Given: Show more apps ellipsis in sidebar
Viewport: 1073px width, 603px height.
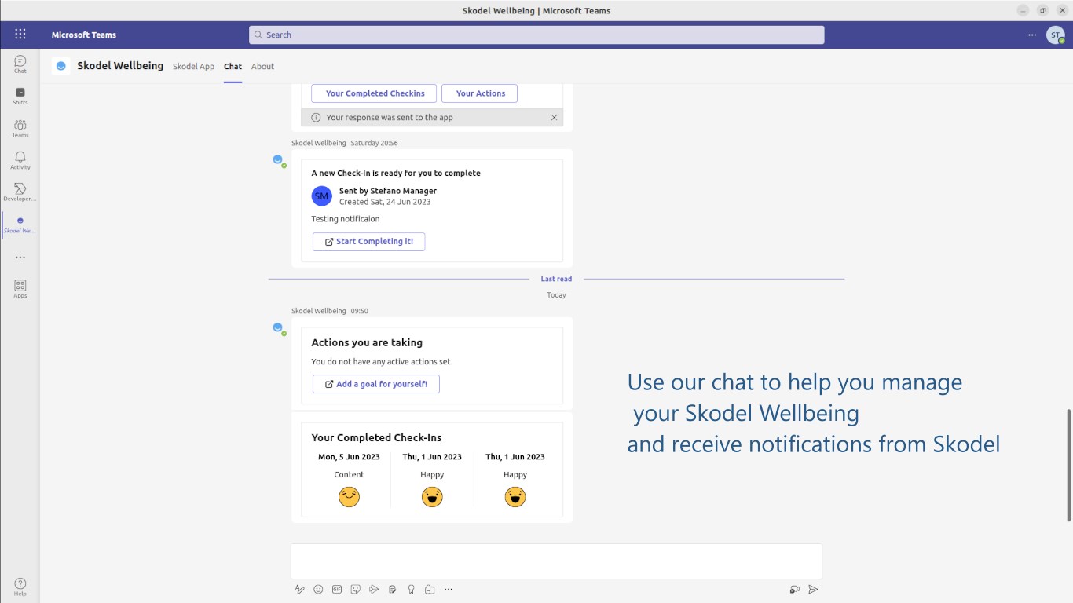Looking at the screenshot, I should pos(20,258).
